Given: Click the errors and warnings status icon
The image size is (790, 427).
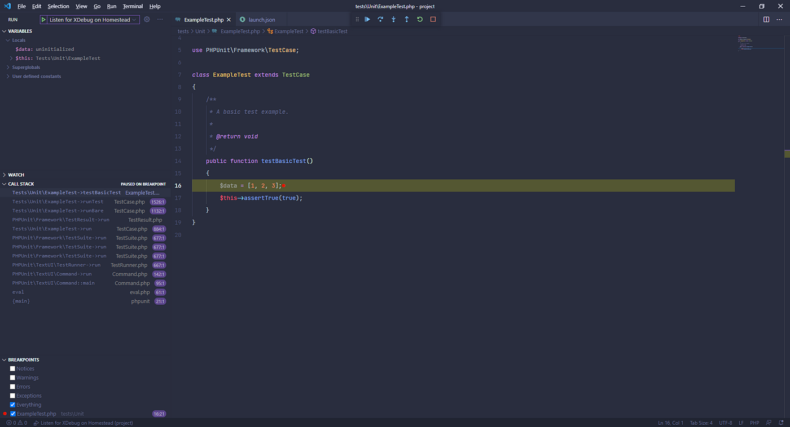Looking at the screenshot, I should coord(16,422).
